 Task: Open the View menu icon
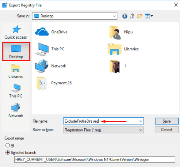(147, 16)
